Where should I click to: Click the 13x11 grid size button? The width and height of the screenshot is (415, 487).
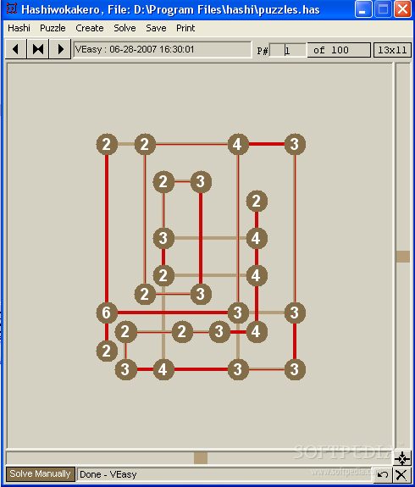(x=392, y=50)
